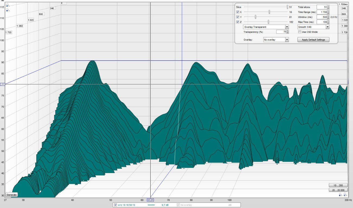Click the 1 020 label on left time axis
Screen dimensions: 353x208
(x=31, y=20)
